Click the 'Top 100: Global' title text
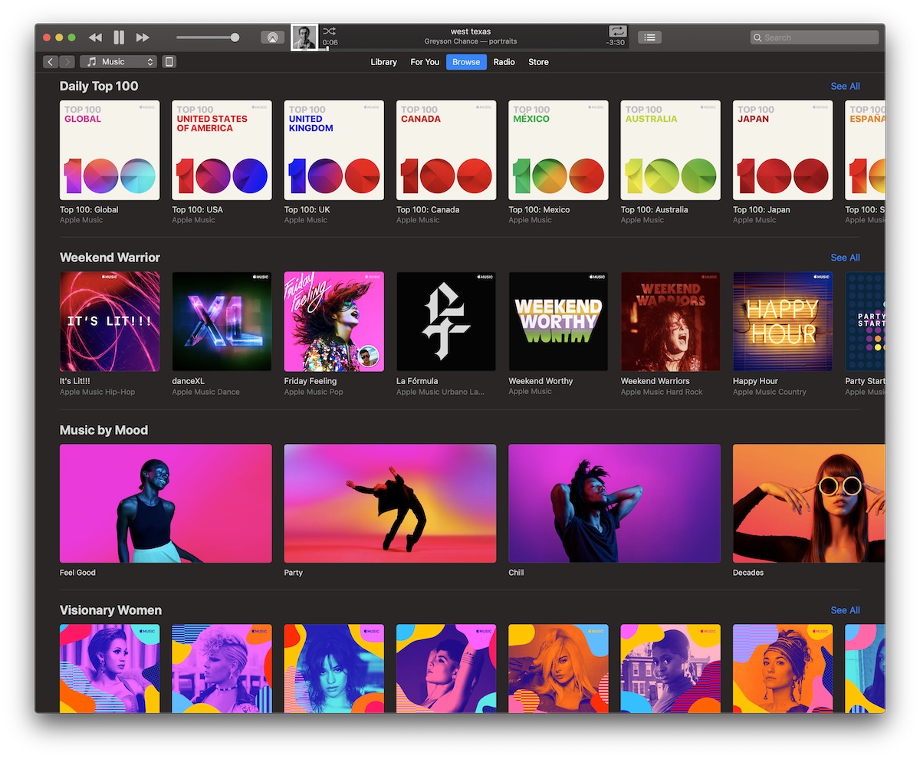 point(89,209)
